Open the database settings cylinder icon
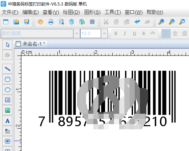The width and height of the screenshot is (189, 151). [72, 22]
